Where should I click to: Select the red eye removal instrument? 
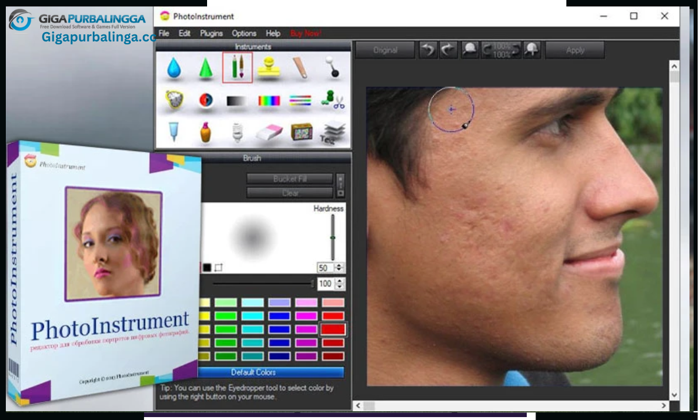click(x=205, y=101)
